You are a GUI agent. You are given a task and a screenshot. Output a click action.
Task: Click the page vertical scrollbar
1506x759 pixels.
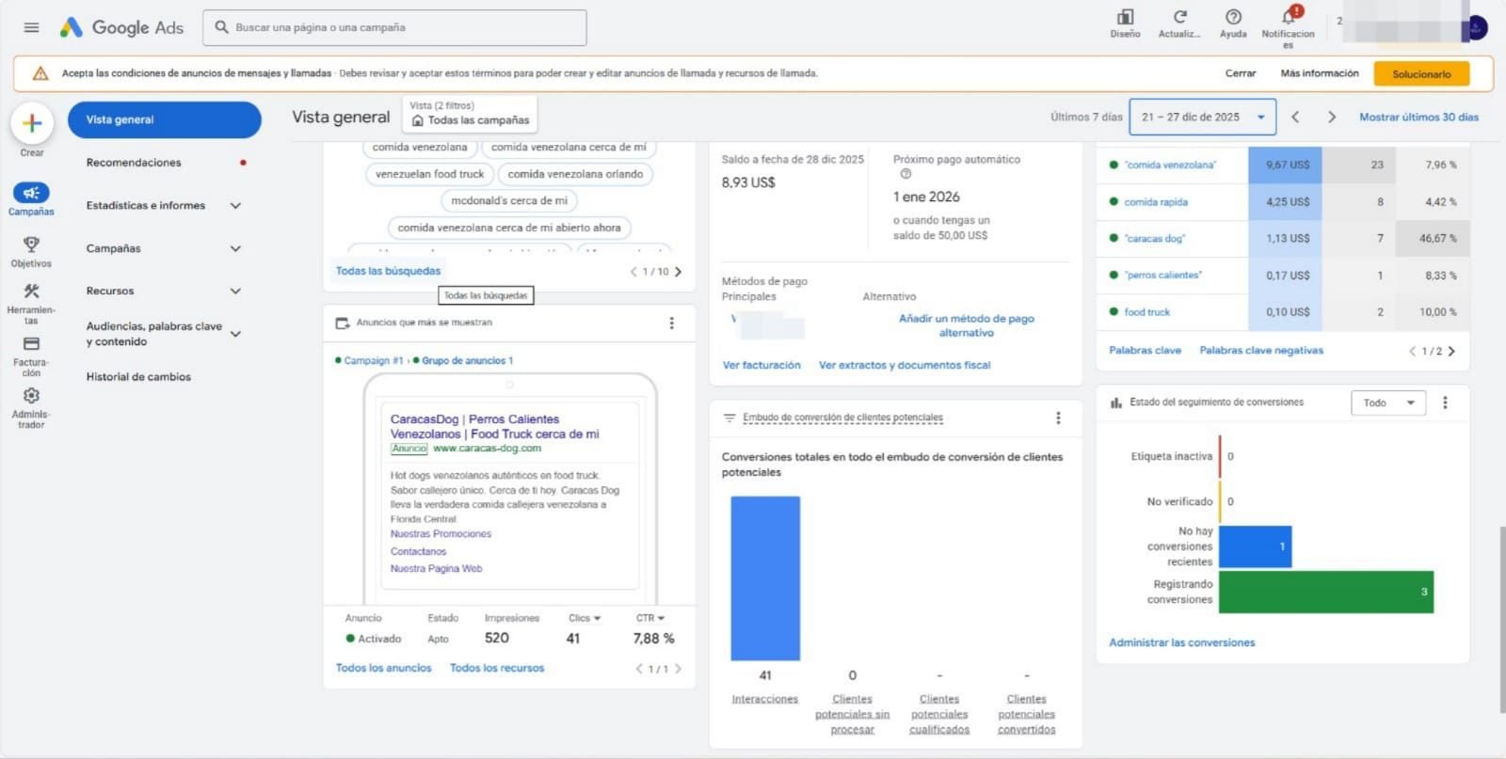pyautogui.click(x=1501, y=619)
